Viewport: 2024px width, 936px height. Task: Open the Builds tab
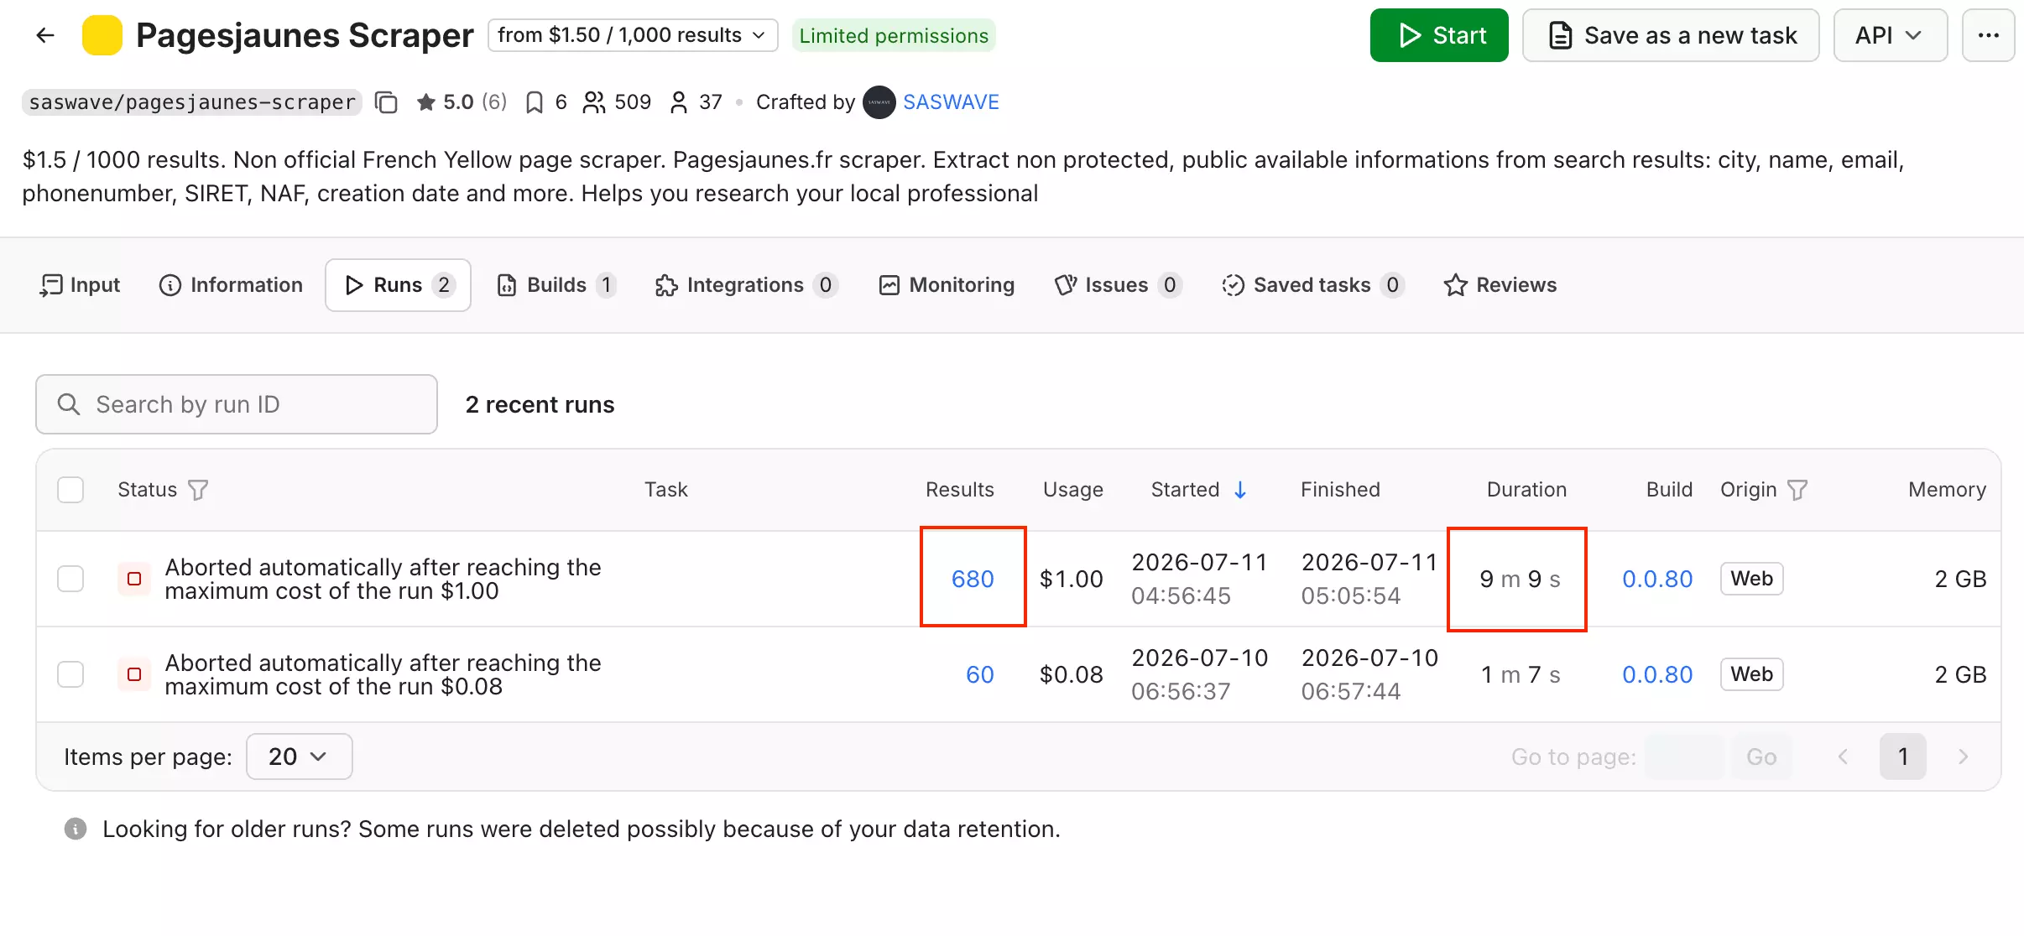click(556, 285)
